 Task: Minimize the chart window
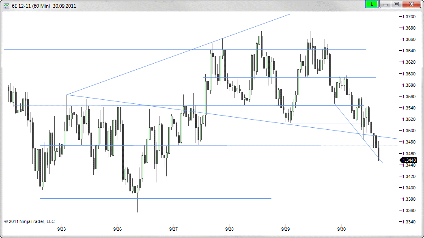pyautogui.click(x=385, y=4)
